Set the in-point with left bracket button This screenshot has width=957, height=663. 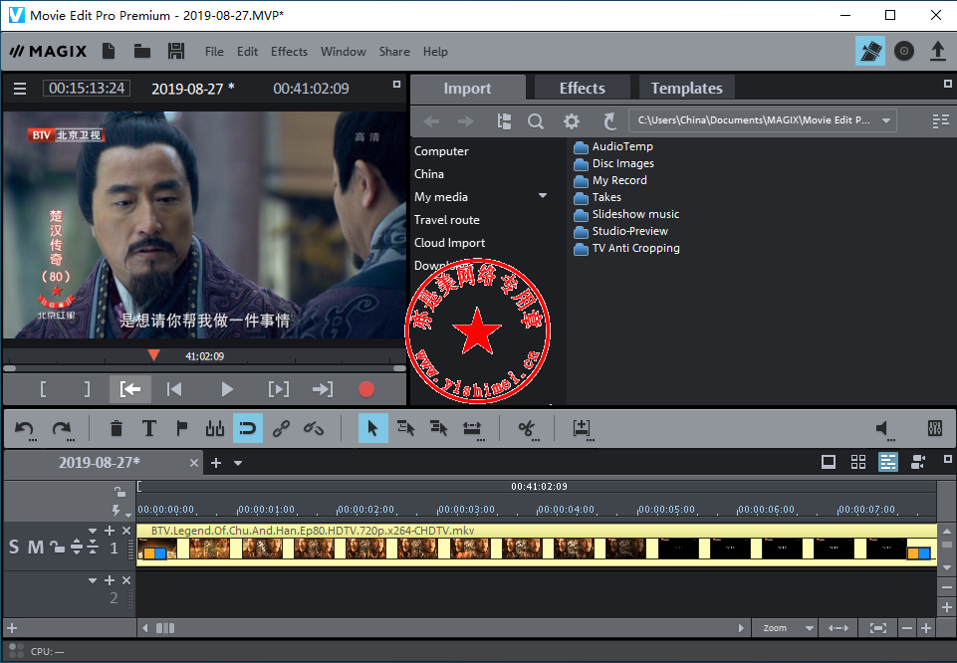pyautogui.click(x=43, y=389)
